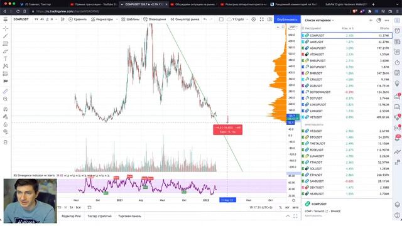This screenshot has height=226, width=402.
Task: Open the Ideas lightbulb sidebar icon
Action: [x=397, y=83]
